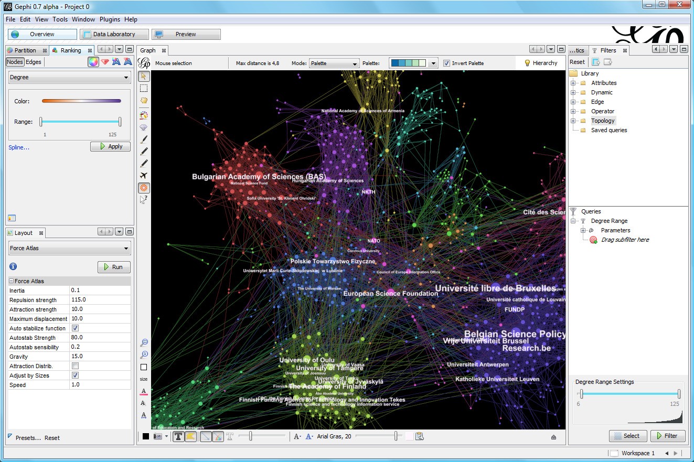Click the Gravity value field
The width and height of the screenshot is (694, 462).
point(100,357)
